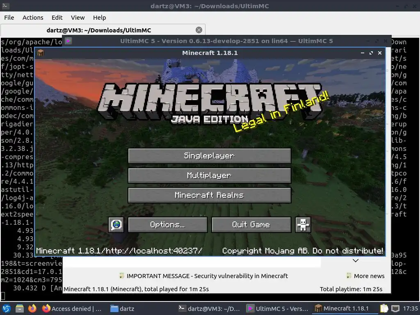Open the terminal Actions menu
This screenshot has height=315, width=420.
(33, 18)
